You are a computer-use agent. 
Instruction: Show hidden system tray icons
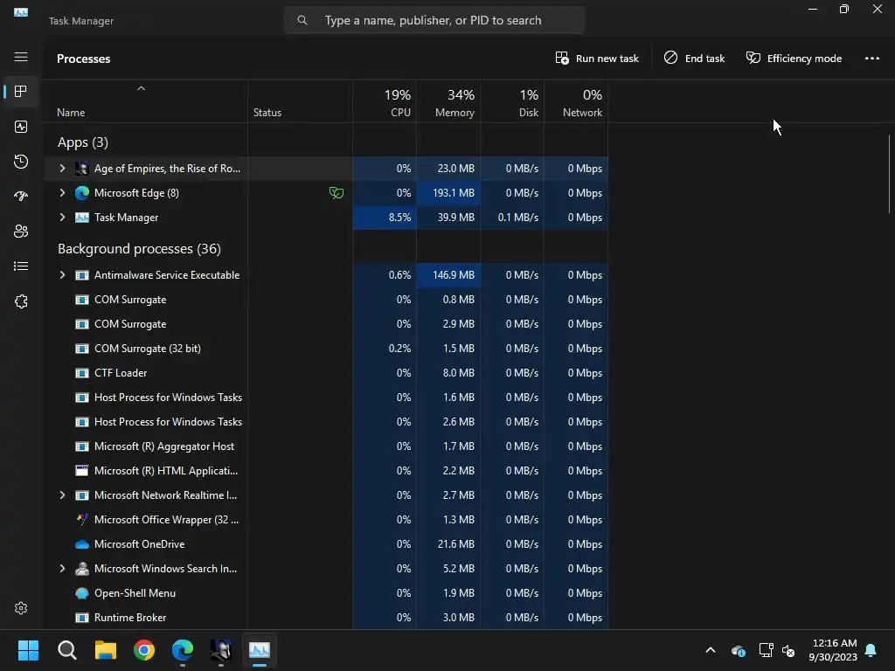711,650
